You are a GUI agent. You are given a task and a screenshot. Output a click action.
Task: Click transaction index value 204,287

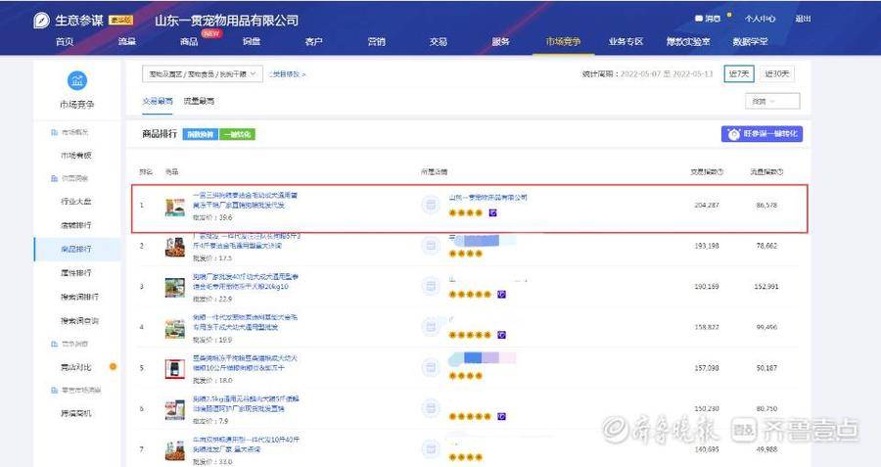pos(706,206)
